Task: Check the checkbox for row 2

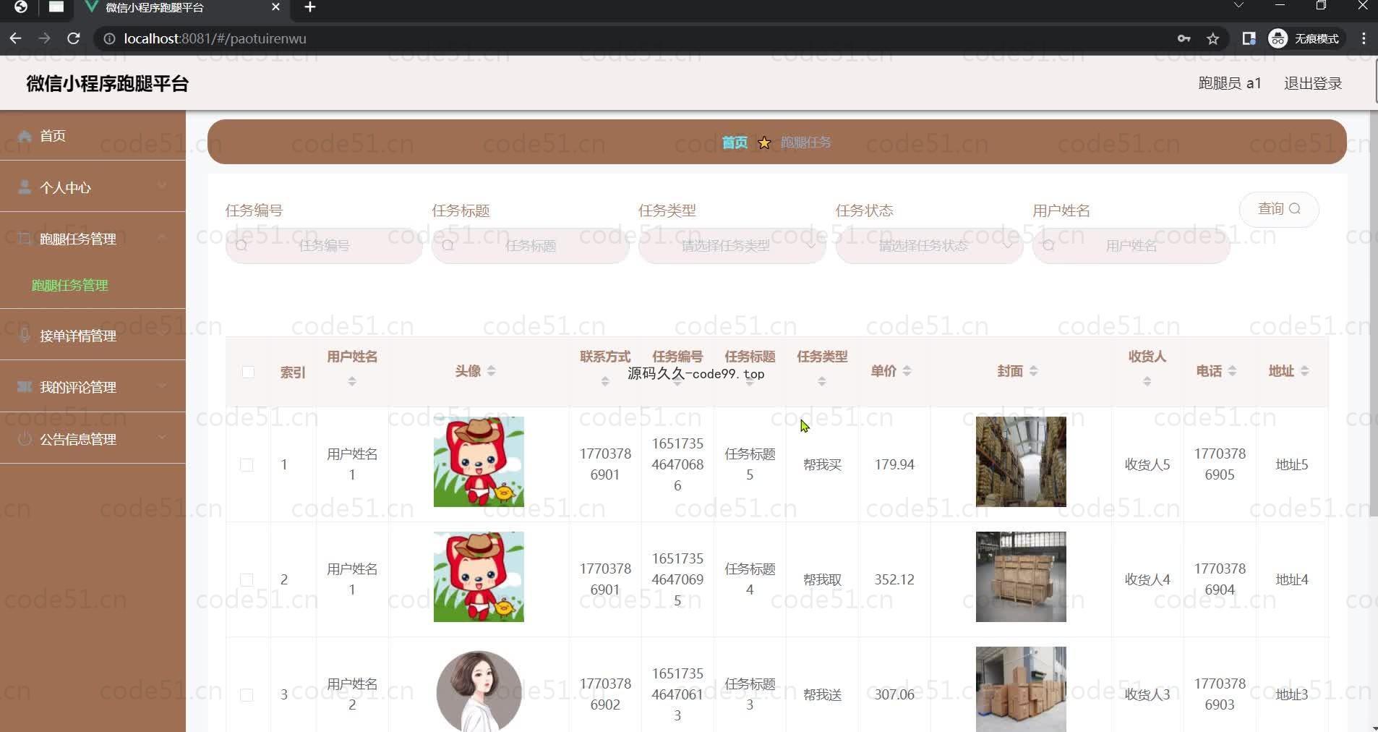Action: click(247, 580)
